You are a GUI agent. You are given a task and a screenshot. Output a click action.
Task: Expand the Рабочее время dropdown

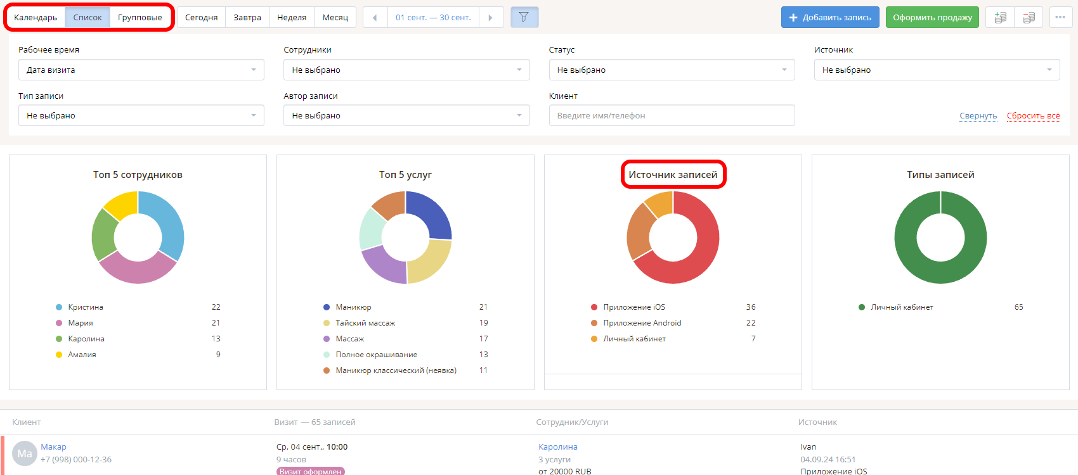click(x=141, y=70)
